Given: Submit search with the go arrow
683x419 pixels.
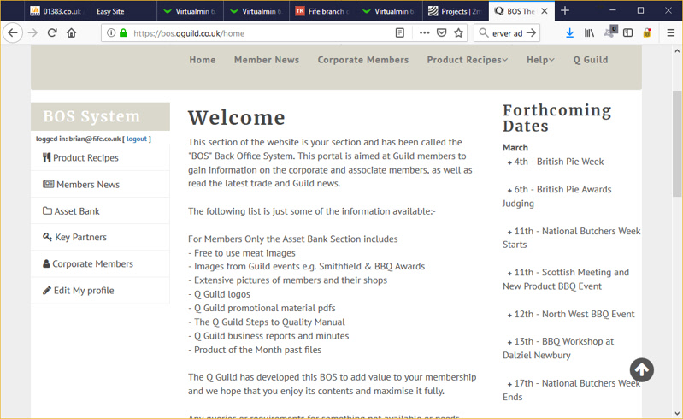Looking at the screenshot, I should pos(531,33).
